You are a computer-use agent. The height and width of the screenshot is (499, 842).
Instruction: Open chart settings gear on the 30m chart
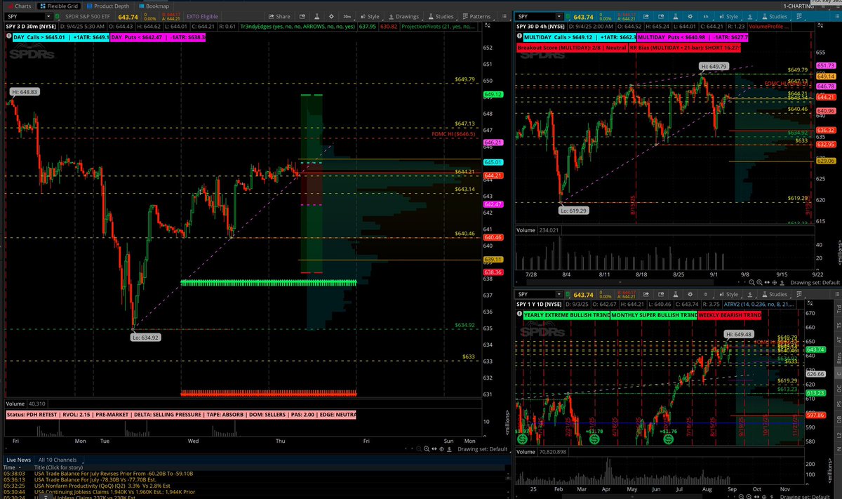331,17
